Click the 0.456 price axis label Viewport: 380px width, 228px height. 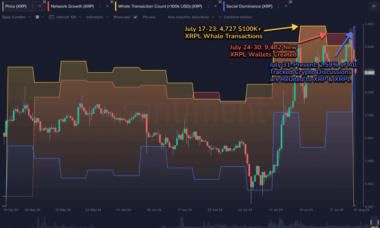tap(369, 161)
